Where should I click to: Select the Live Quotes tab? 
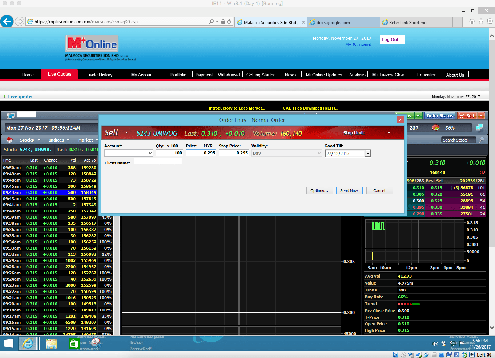[x=60, y=74]
